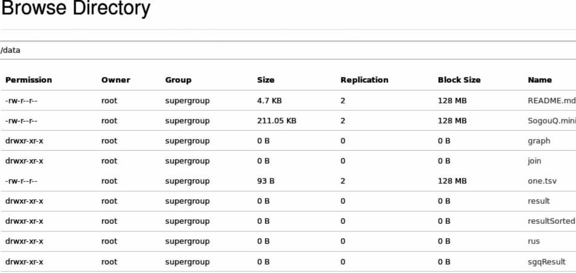Click the 93 B size cell
Screen dimensions: 576x273
click(x=266, y=181)
